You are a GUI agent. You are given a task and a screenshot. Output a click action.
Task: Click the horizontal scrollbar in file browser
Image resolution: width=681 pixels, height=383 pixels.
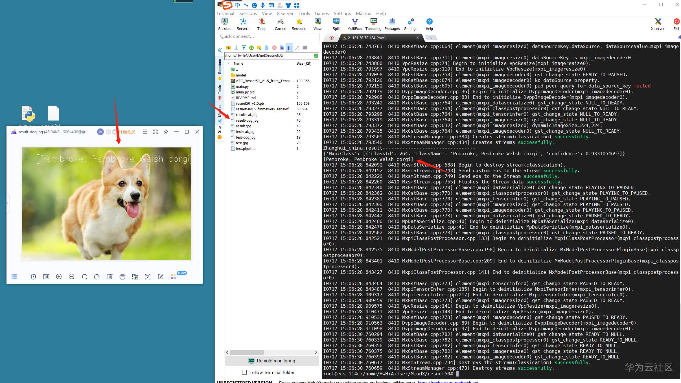point(247,352)
